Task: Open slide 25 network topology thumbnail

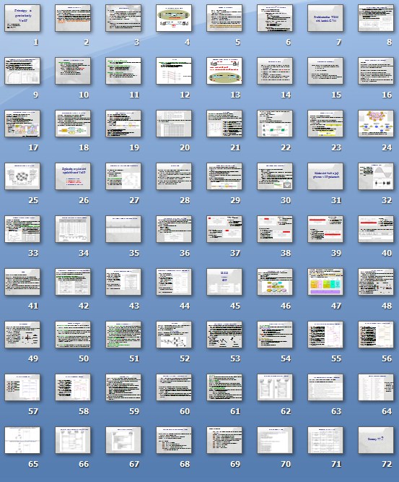Action: point(22,176)
